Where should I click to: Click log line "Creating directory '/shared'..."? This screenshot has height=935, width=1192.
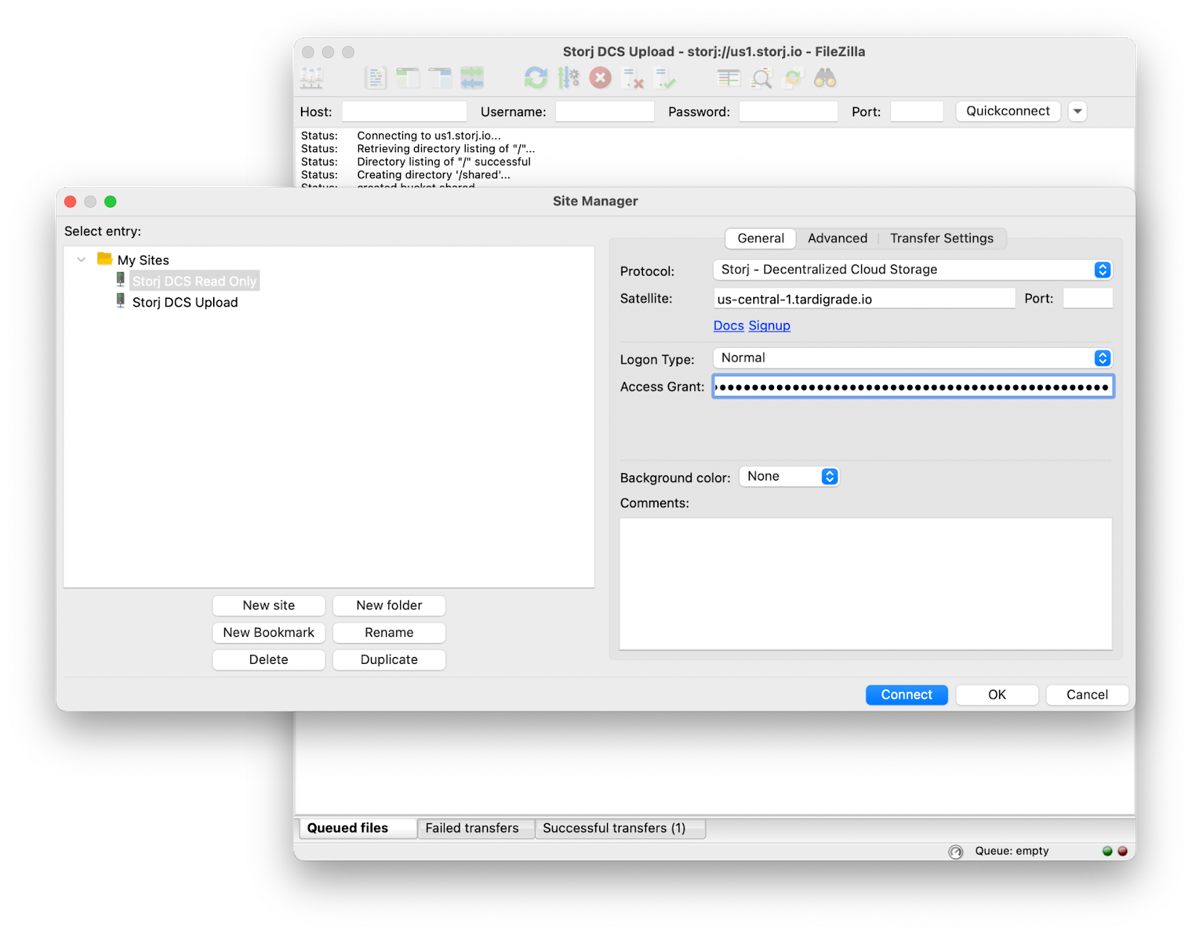pos(434,175)
